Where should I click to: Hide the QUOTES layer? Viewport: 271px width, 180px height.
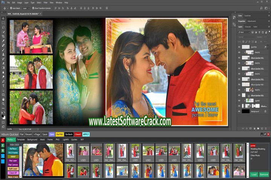click(x=239, y=47)
